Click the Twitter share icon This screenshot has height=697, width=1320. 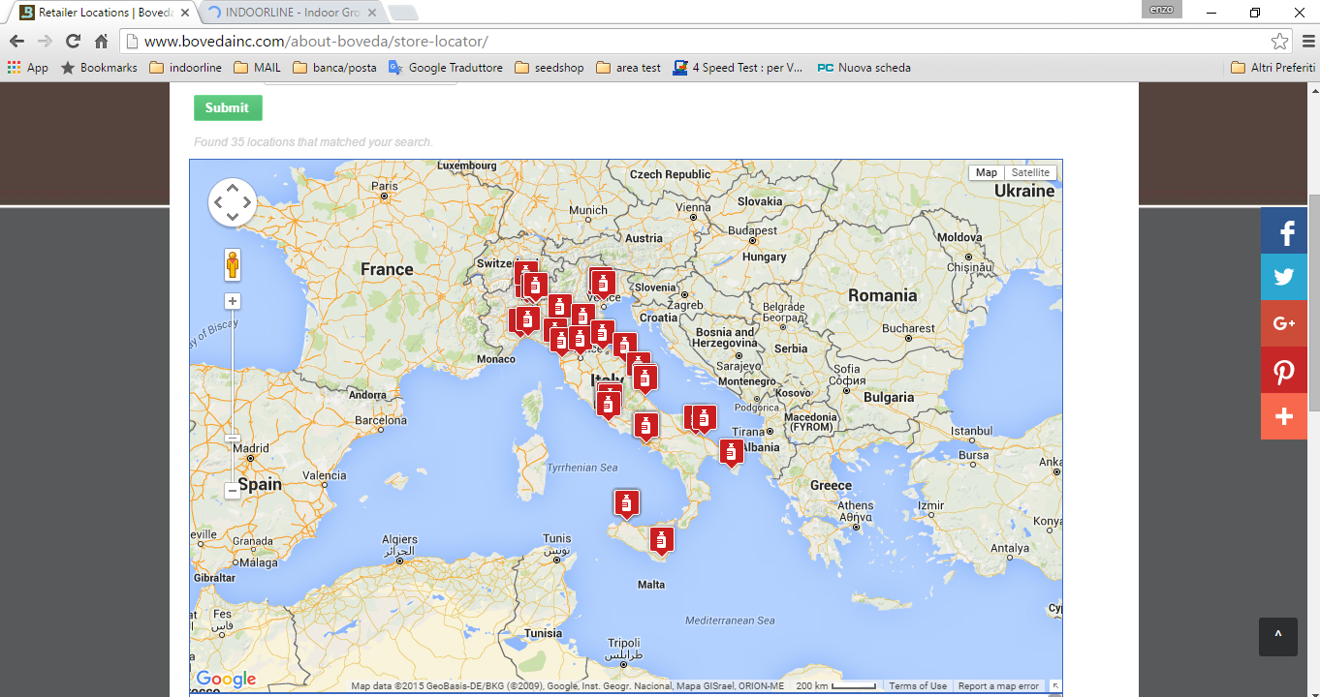click(x=1284, y=277)
